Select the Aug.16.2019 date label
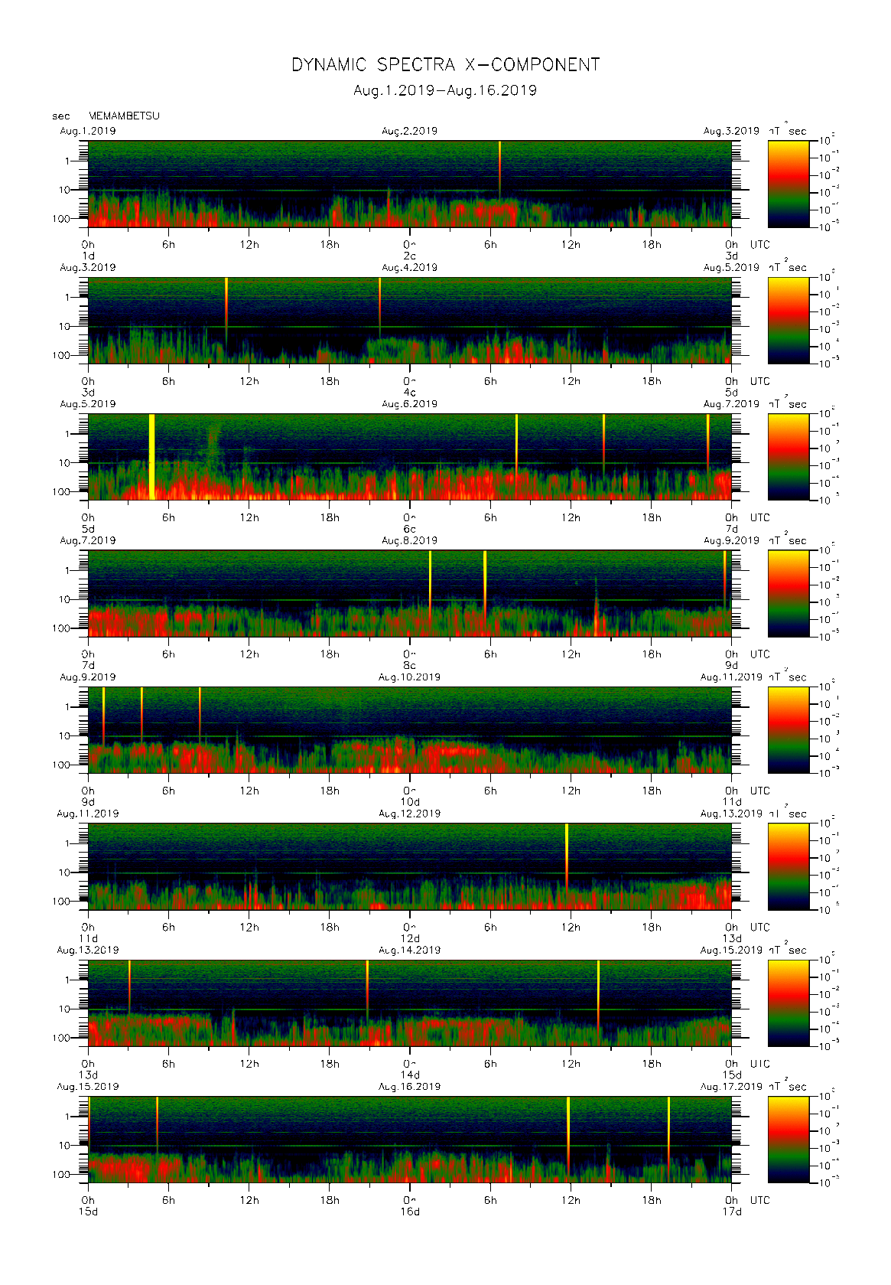 (410, 1087)
